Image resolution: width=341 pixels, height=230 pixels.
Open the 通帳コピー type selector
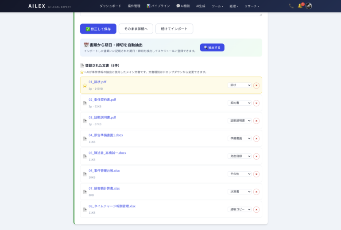coord(239,209)
